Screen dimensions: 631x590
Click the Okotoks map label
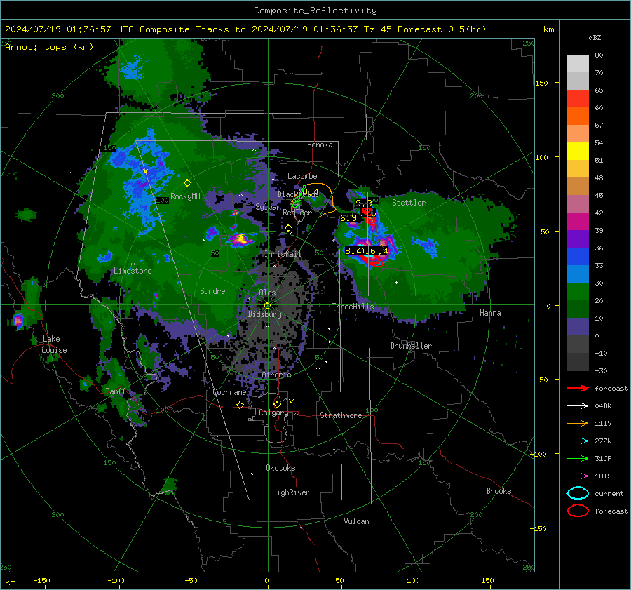point(280,468)
